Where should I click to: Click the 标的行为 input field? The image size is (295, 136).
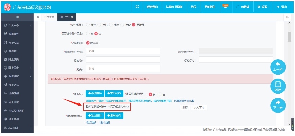tap(236, 60)
